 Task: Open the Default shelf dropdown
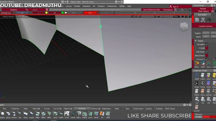pos(203,8)
